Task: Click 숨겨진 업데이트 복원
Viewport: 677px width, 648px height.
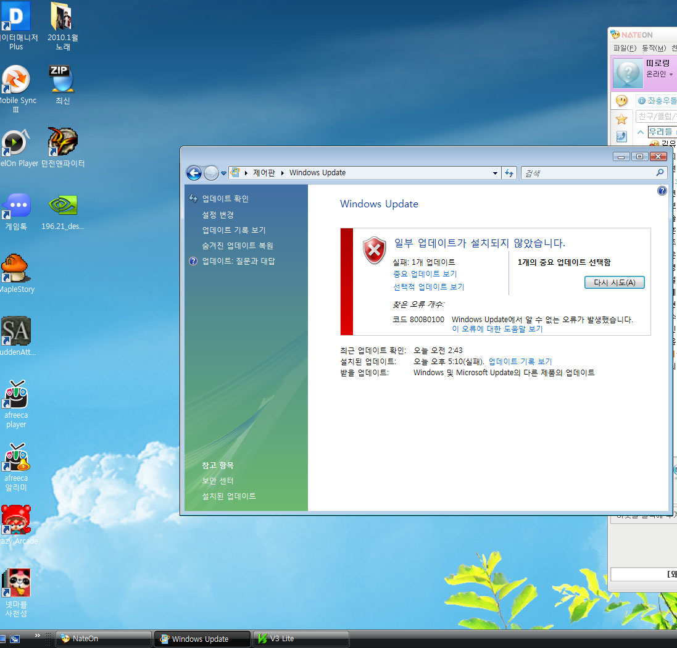Action: [238, 246]
